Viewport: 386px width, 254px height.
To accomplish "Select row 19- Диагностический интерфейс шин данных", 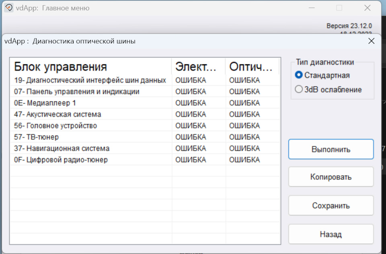I will [90, 80].
